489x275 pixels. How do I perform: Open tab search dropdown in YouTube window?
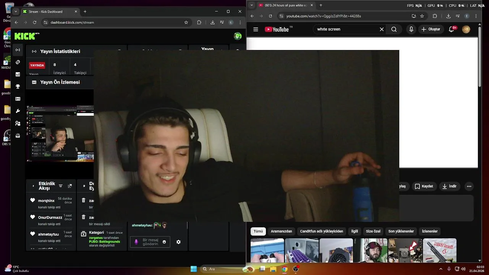[x=251, y=5]
